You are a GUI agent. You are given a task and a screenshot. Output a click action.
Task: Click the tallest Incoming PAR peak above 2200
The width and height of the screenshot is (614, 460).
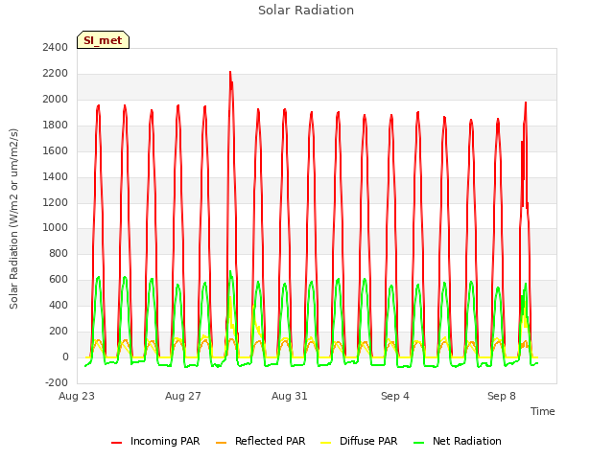click(230, 73)
